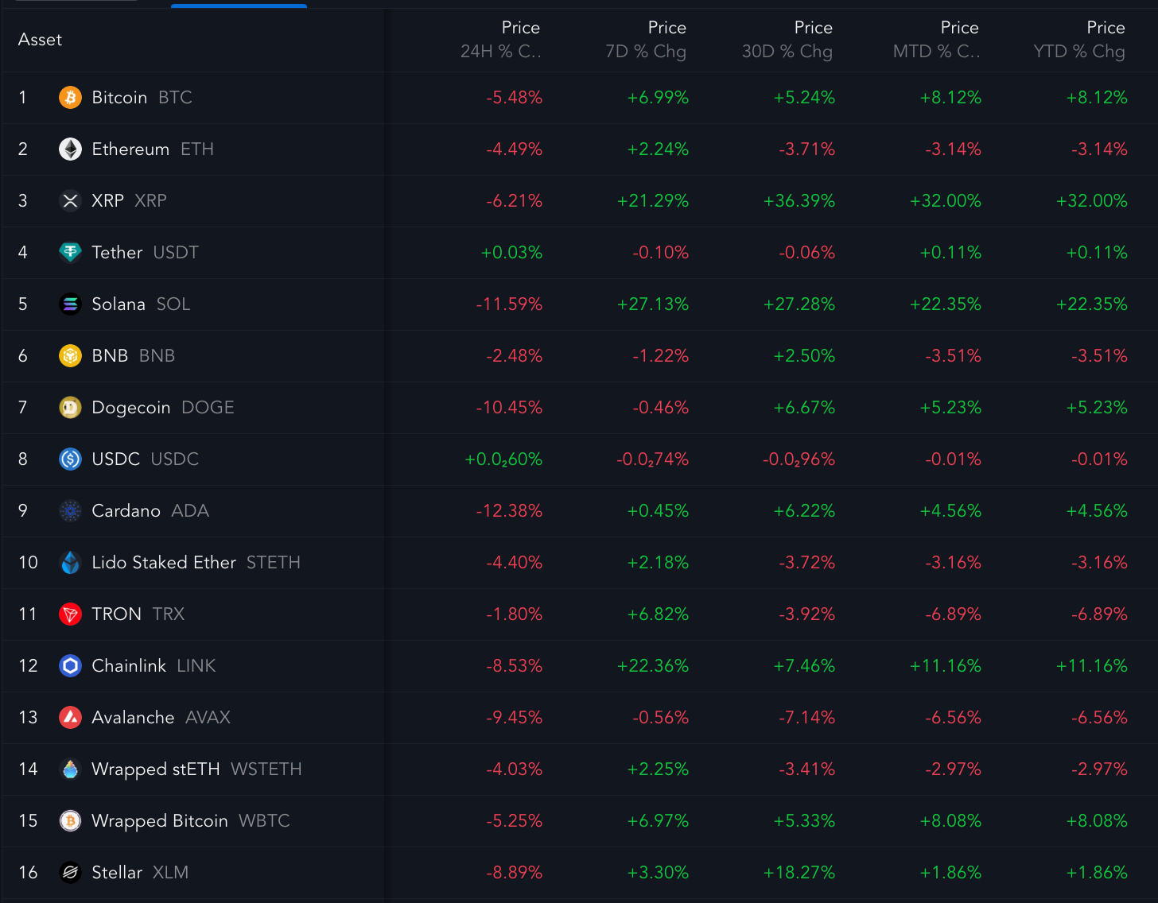Click XRP 7D change +21.29%

pyautogui.click(x=653, y=201)
